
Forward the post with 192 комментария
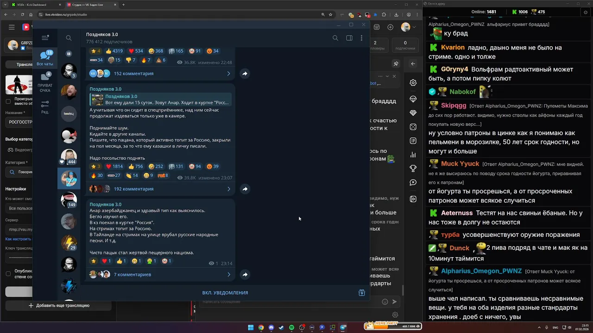(245, 189)
